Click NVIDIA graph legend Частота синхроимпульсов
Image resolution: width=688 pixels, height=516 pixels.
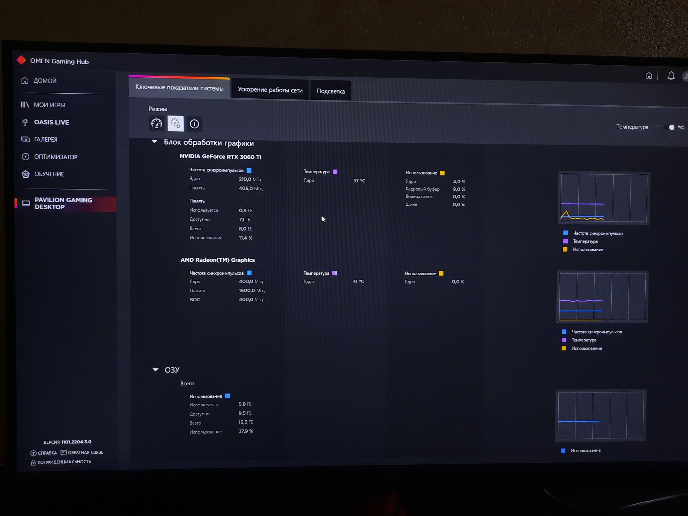pyautogui.click(x=598, y=233)
